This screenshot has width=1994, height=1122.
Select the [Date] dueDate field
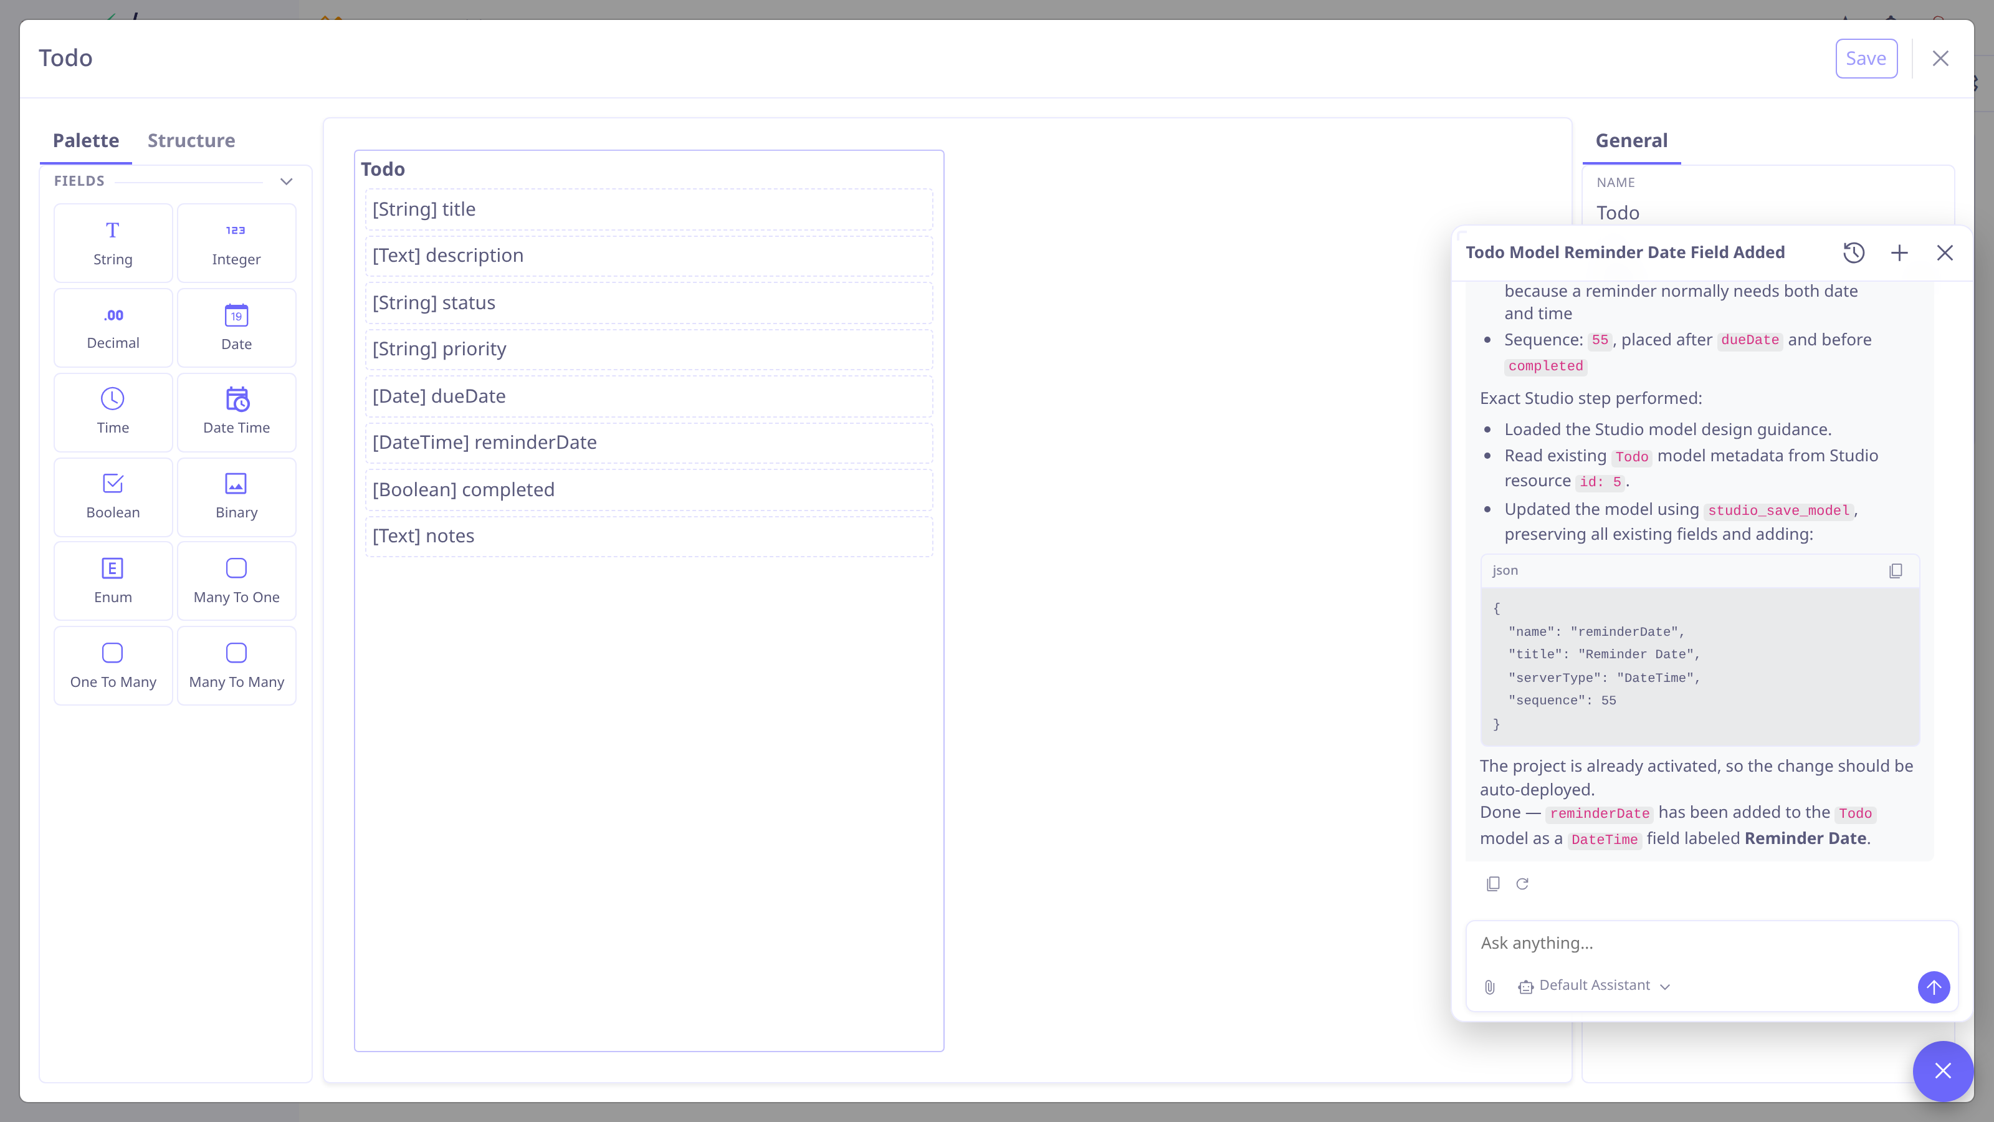point(649,396)
